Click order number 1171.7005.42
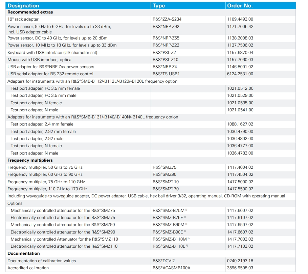The height and width of the screenshot is (274, 308). pyautogui.click(x=240, y=27)
